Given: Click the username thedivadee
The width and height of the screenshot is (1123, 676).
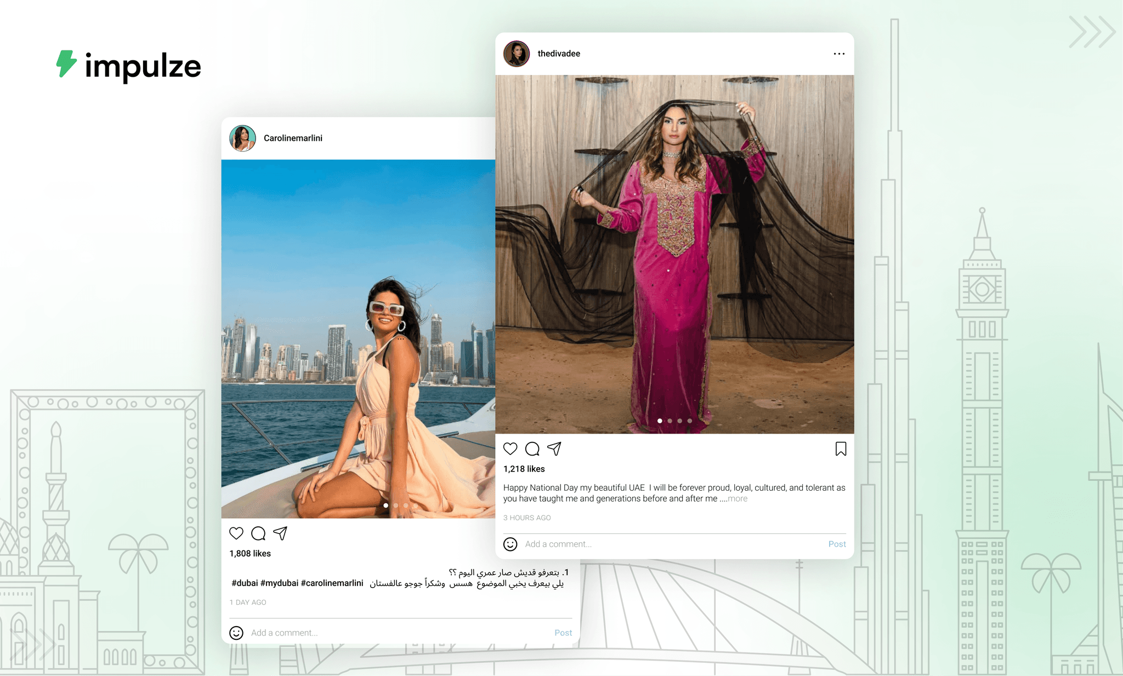Looking at the screenshot, I should [559, 53].
